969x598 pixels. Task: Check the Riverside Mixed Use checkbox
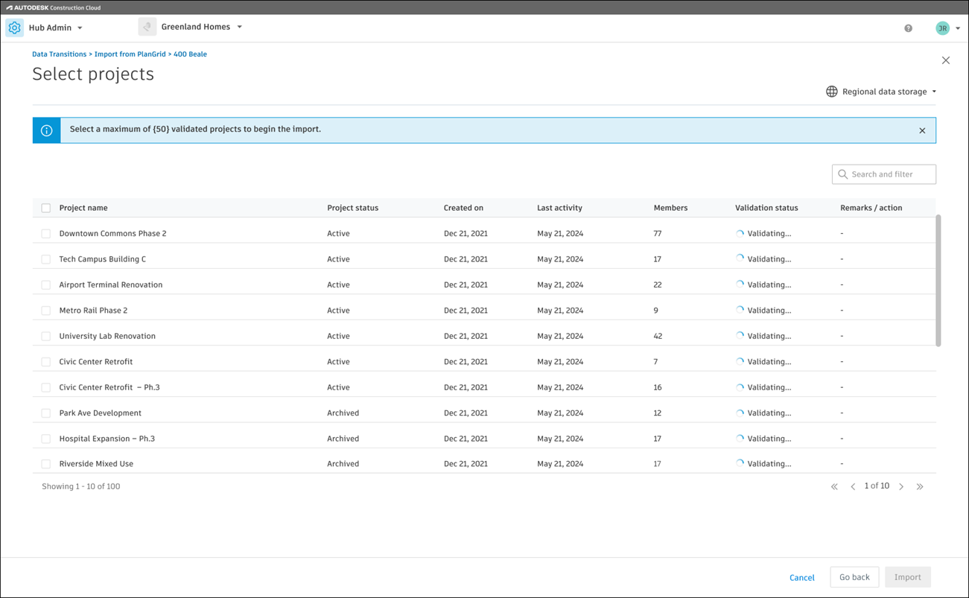(46, 463)
